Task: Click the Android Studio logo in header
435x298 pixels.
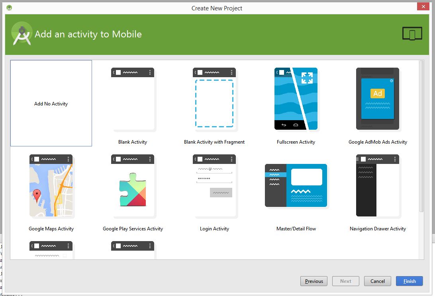Action: tap(22, 34)
